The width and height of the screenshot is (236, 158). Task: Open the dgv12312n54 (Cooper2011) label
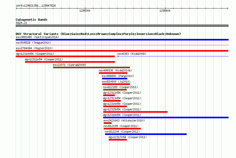coord(122,93)
